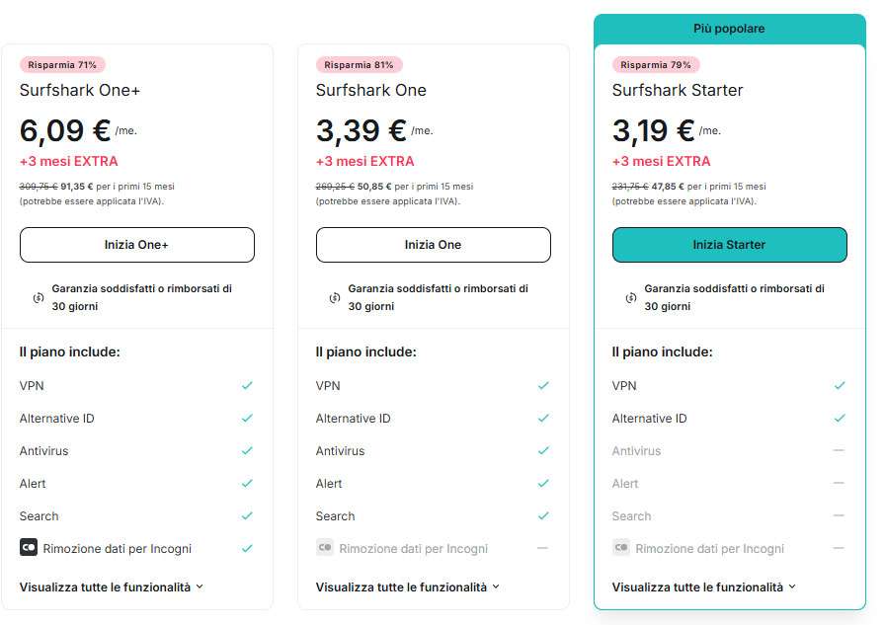Click money-back guarantee icon under Inizia One+

pos(38,297)
